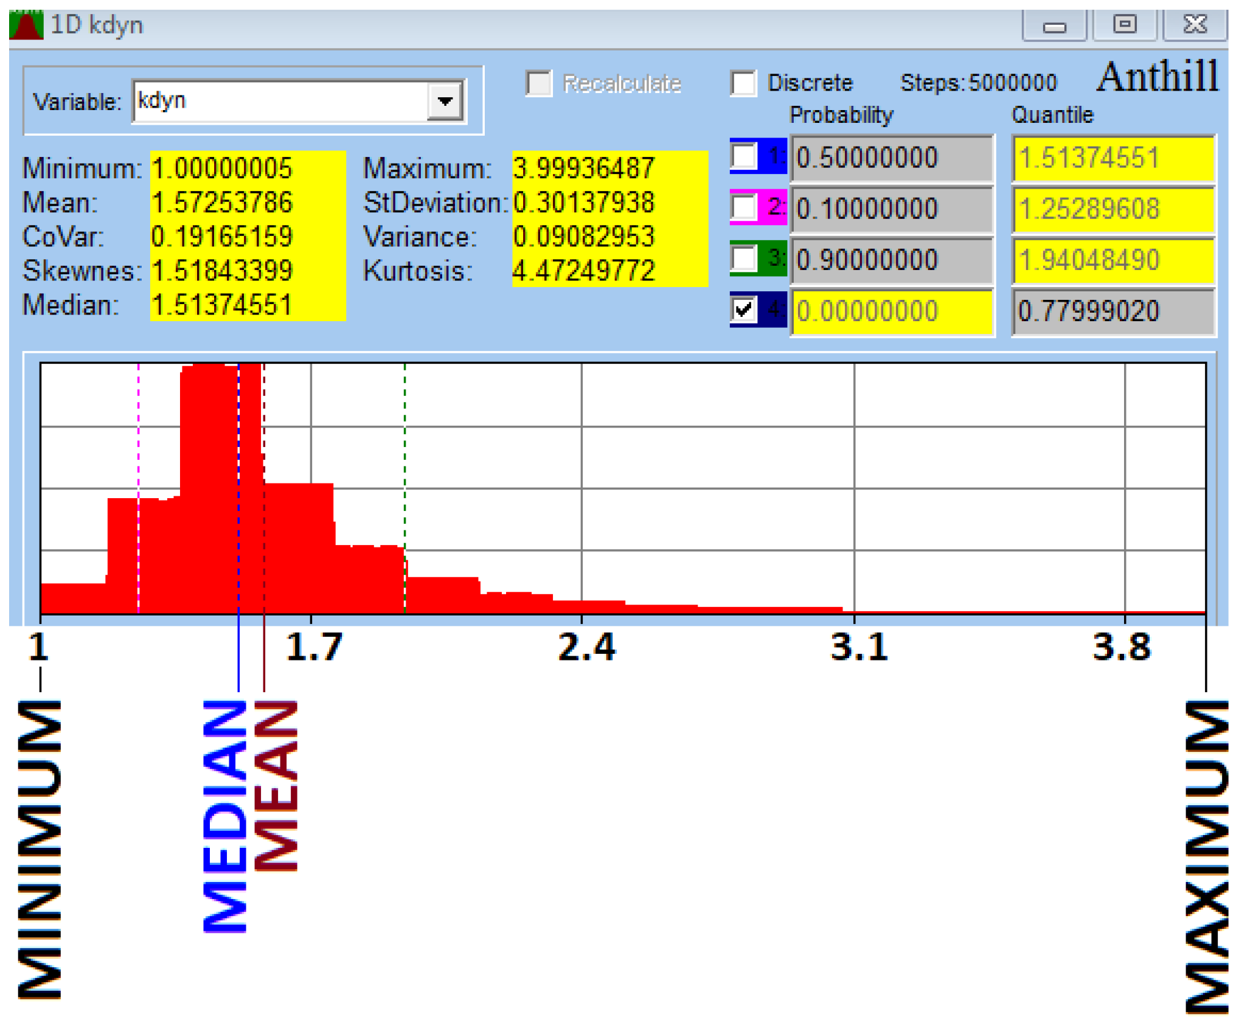Minimize the 1D kdyn window
The height and width of the screenshot is (1034, 1239).
click(x=1053, y=26)
